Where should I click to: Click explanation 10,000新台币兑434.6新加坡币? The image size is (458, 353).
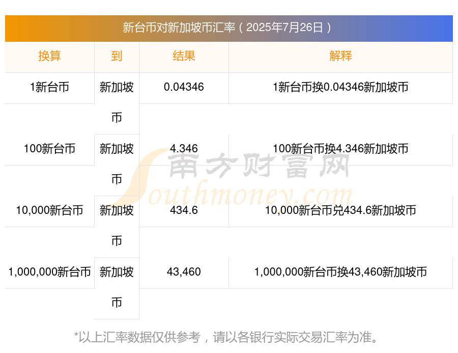pyautogui.click(x=340, y=210)
